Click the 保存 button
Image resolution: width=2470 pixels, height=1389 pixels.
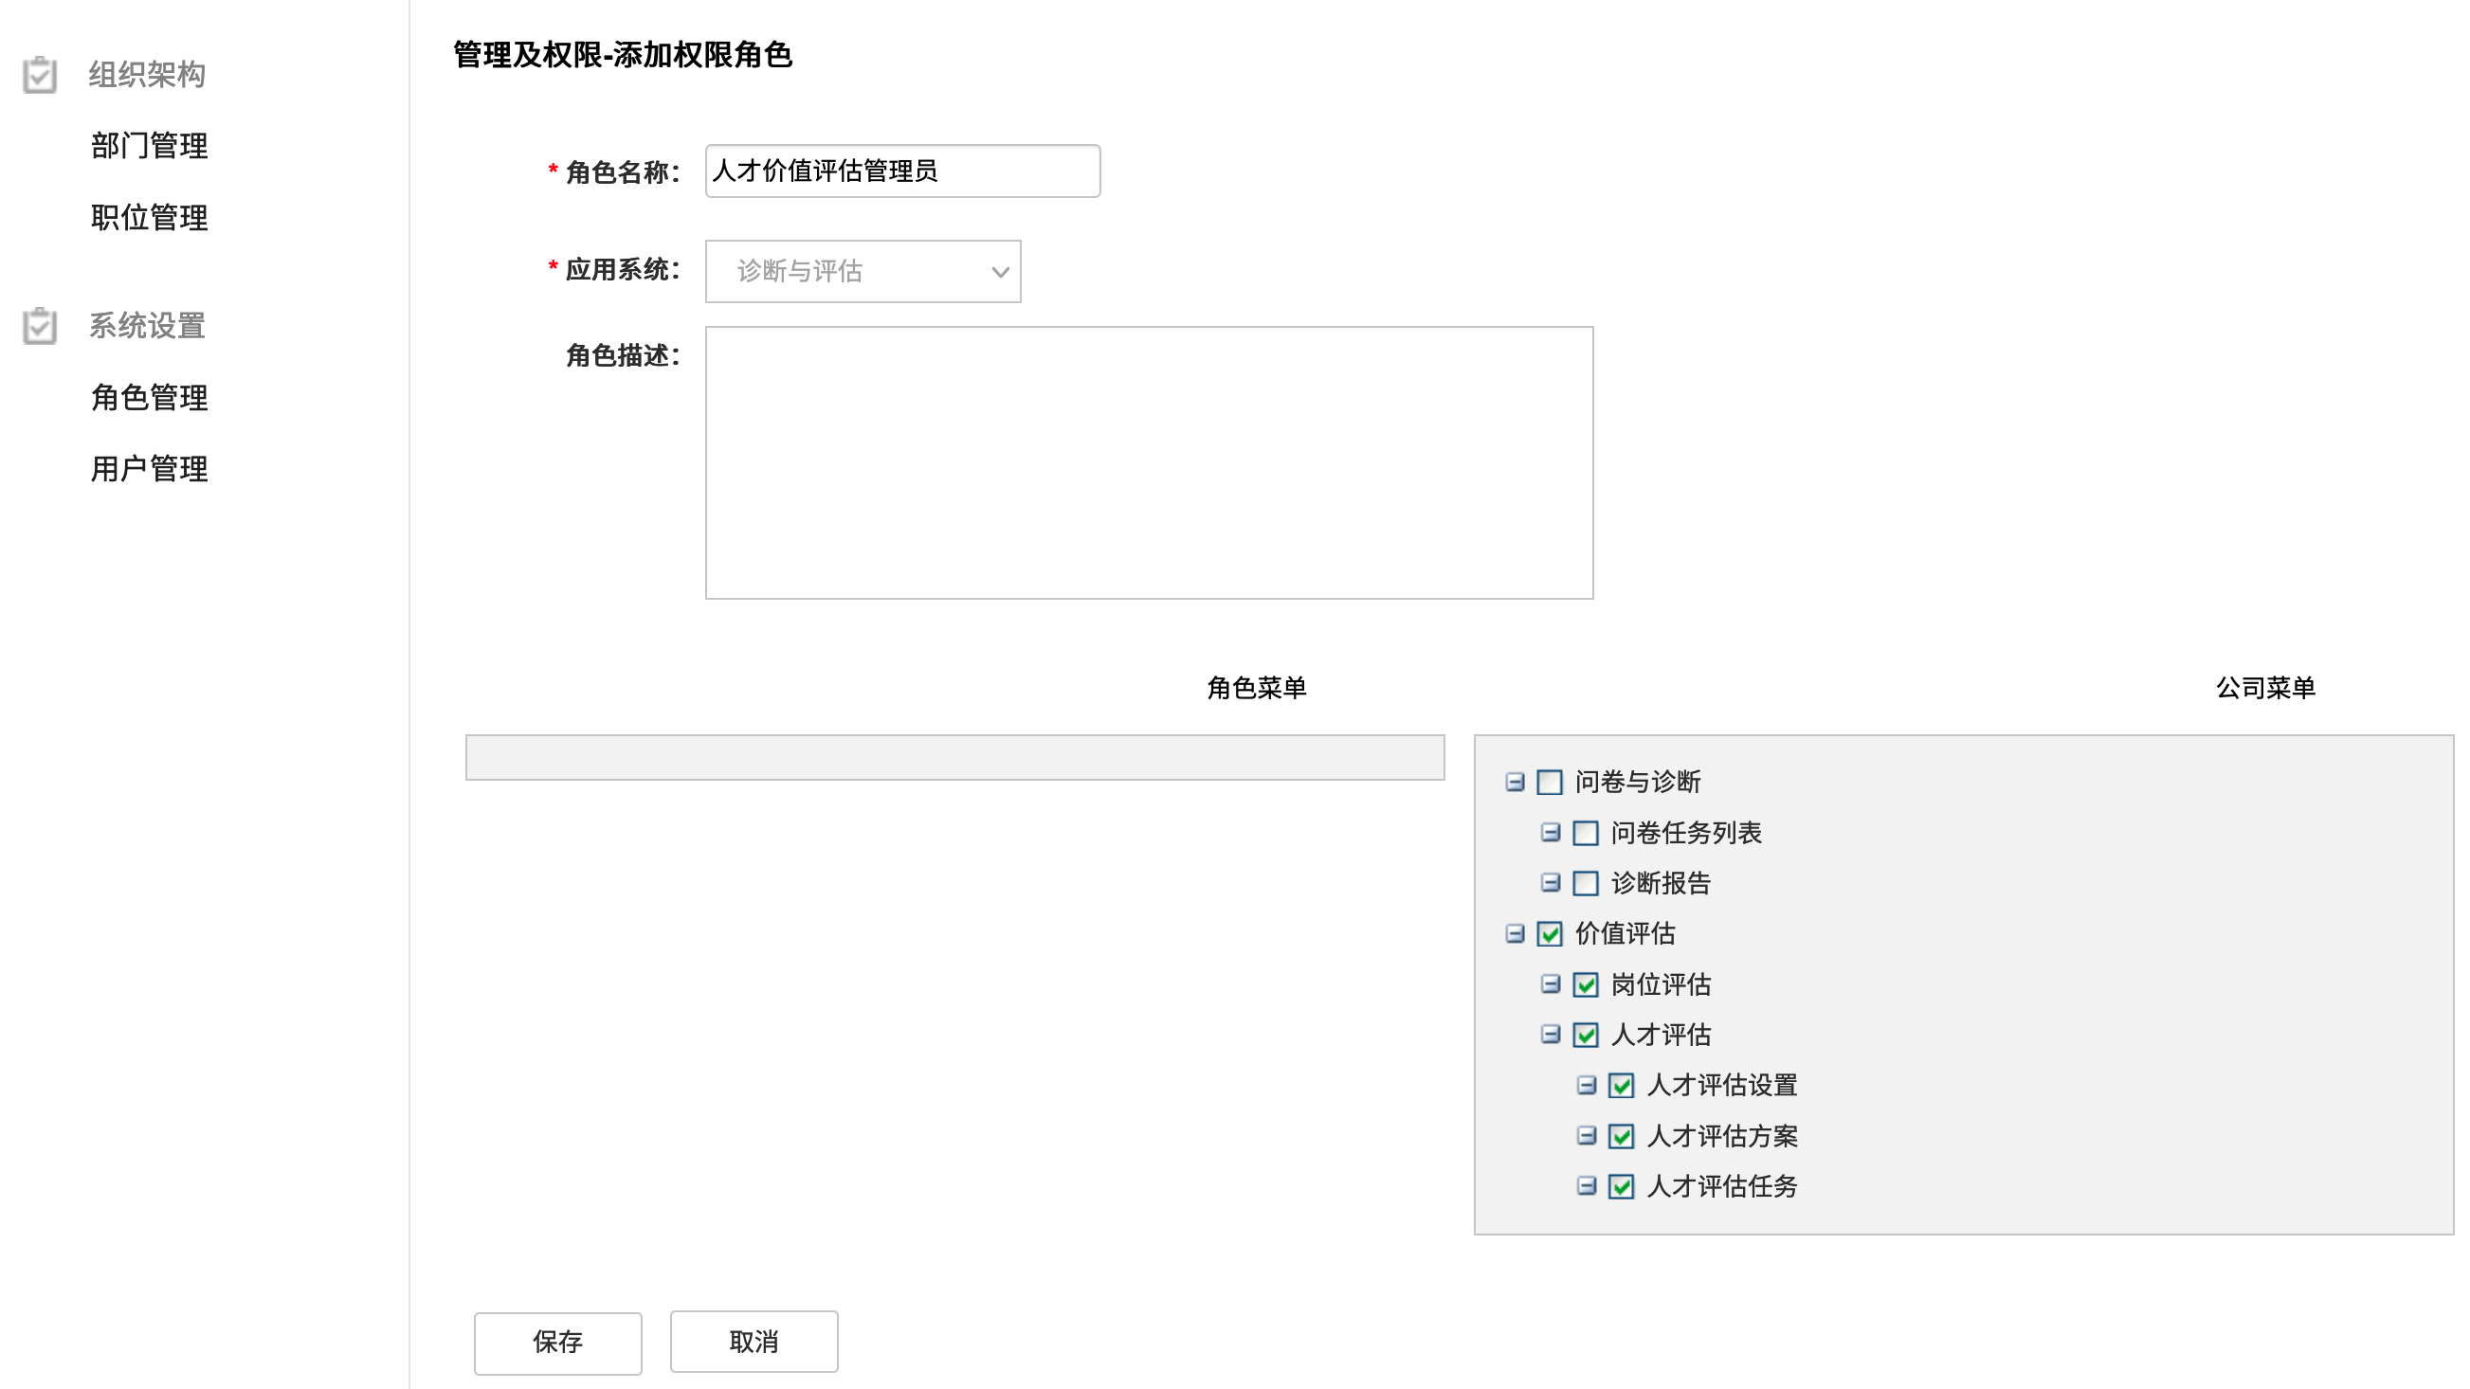click(558, 1343)
